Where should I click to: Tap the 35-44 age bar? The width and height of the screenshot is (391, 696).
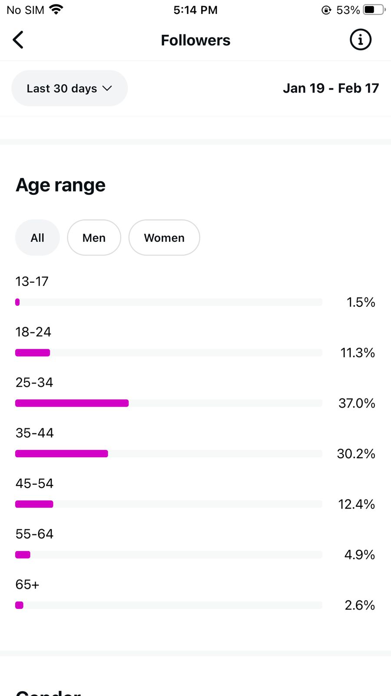click(62, 454)
